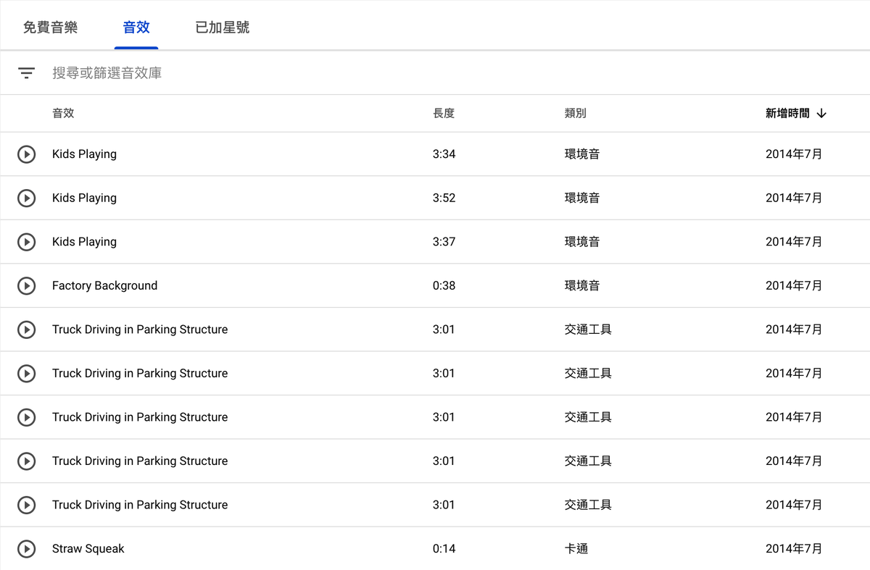This screenshot has width=870, height=570.
Task: Sort by the 長度 column header
Action: pyautogui.click(x=444, y=113)
